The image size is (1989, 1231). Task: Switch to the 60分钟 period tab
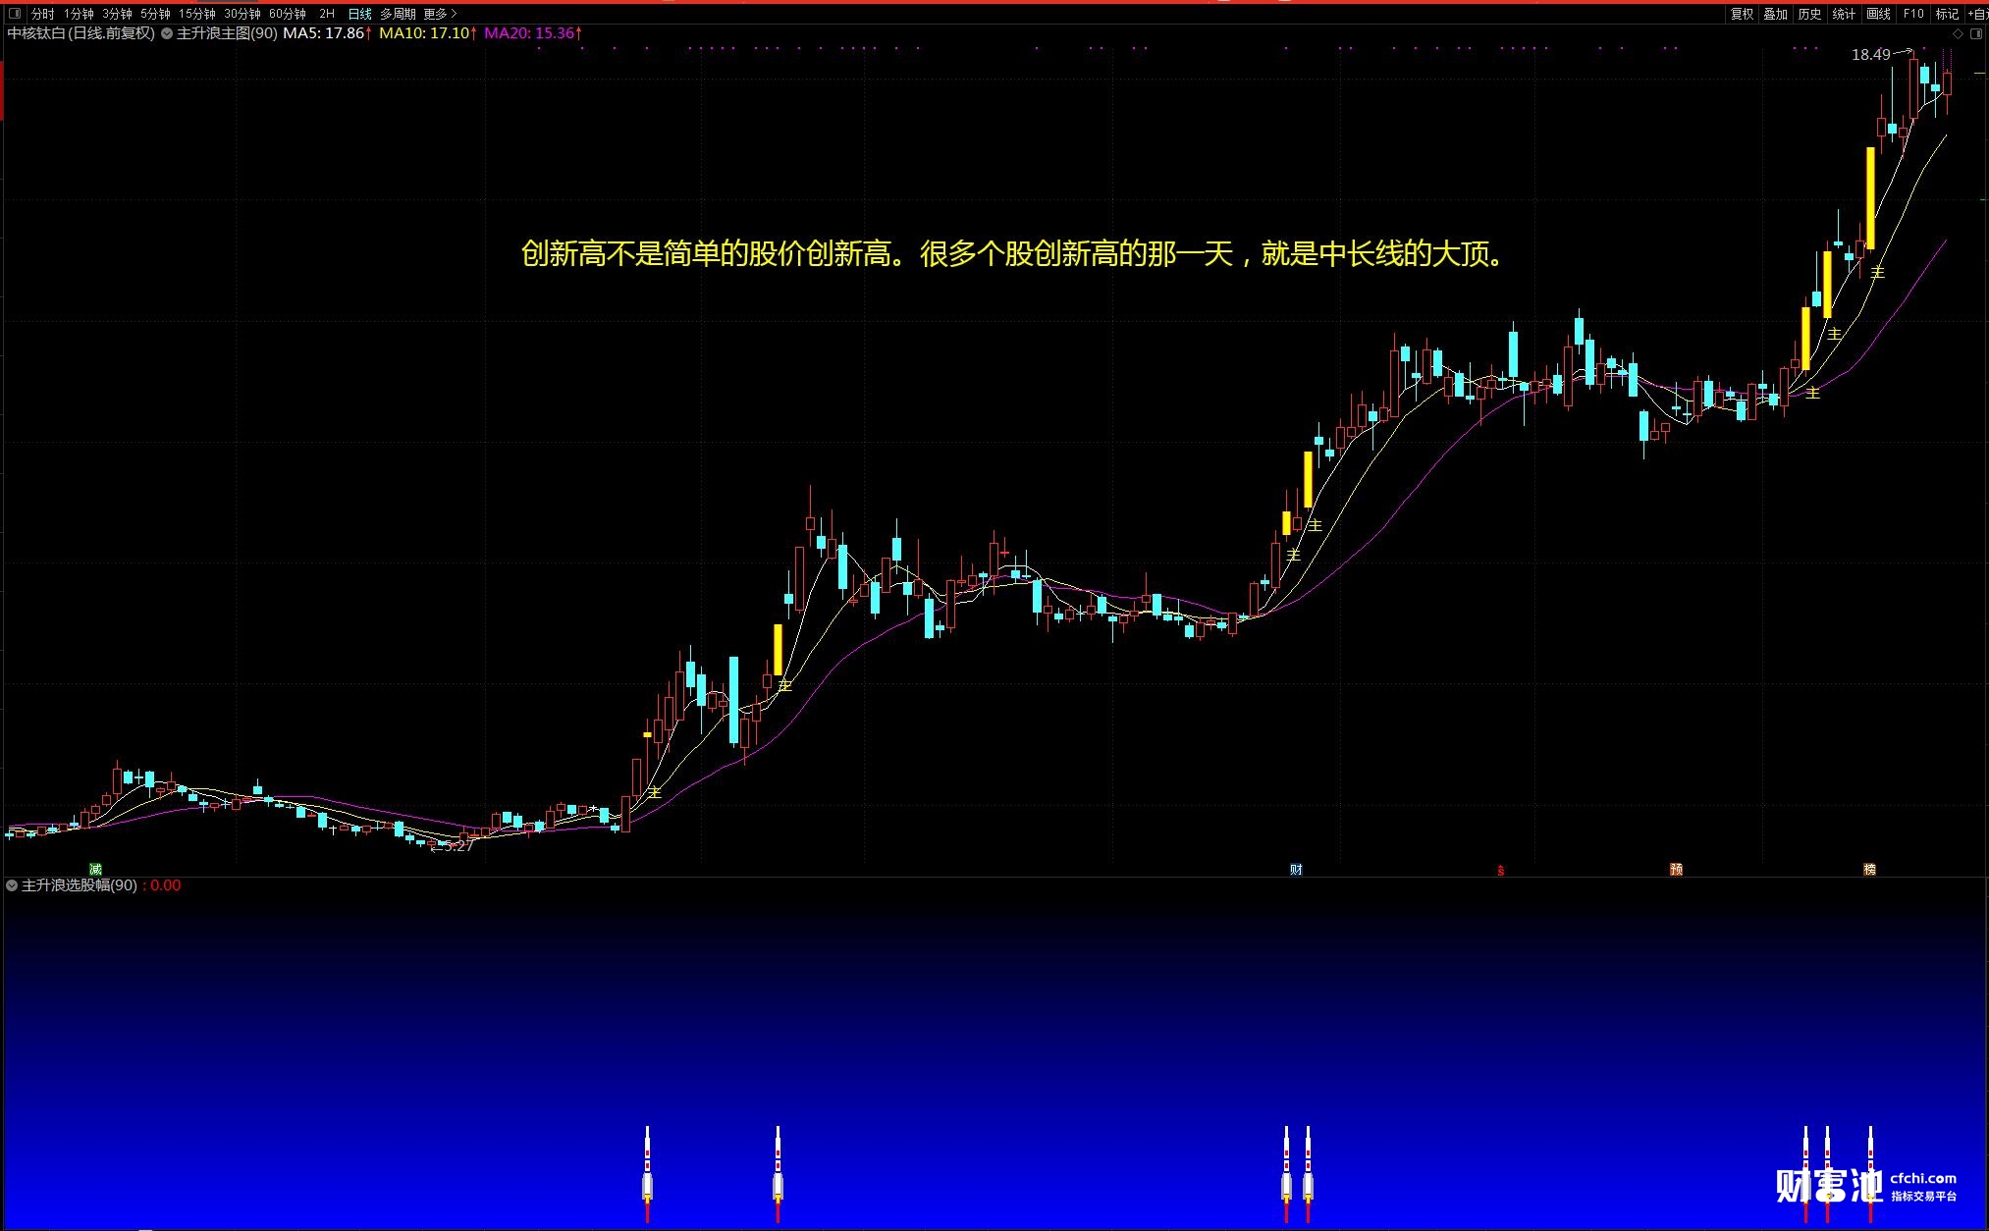coord(287,14)
